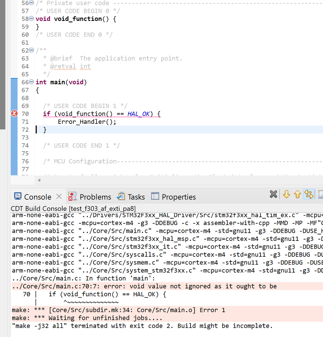323x337 pixels.
Task: Click the @retval int comment line
Action: tap(67, 66)
